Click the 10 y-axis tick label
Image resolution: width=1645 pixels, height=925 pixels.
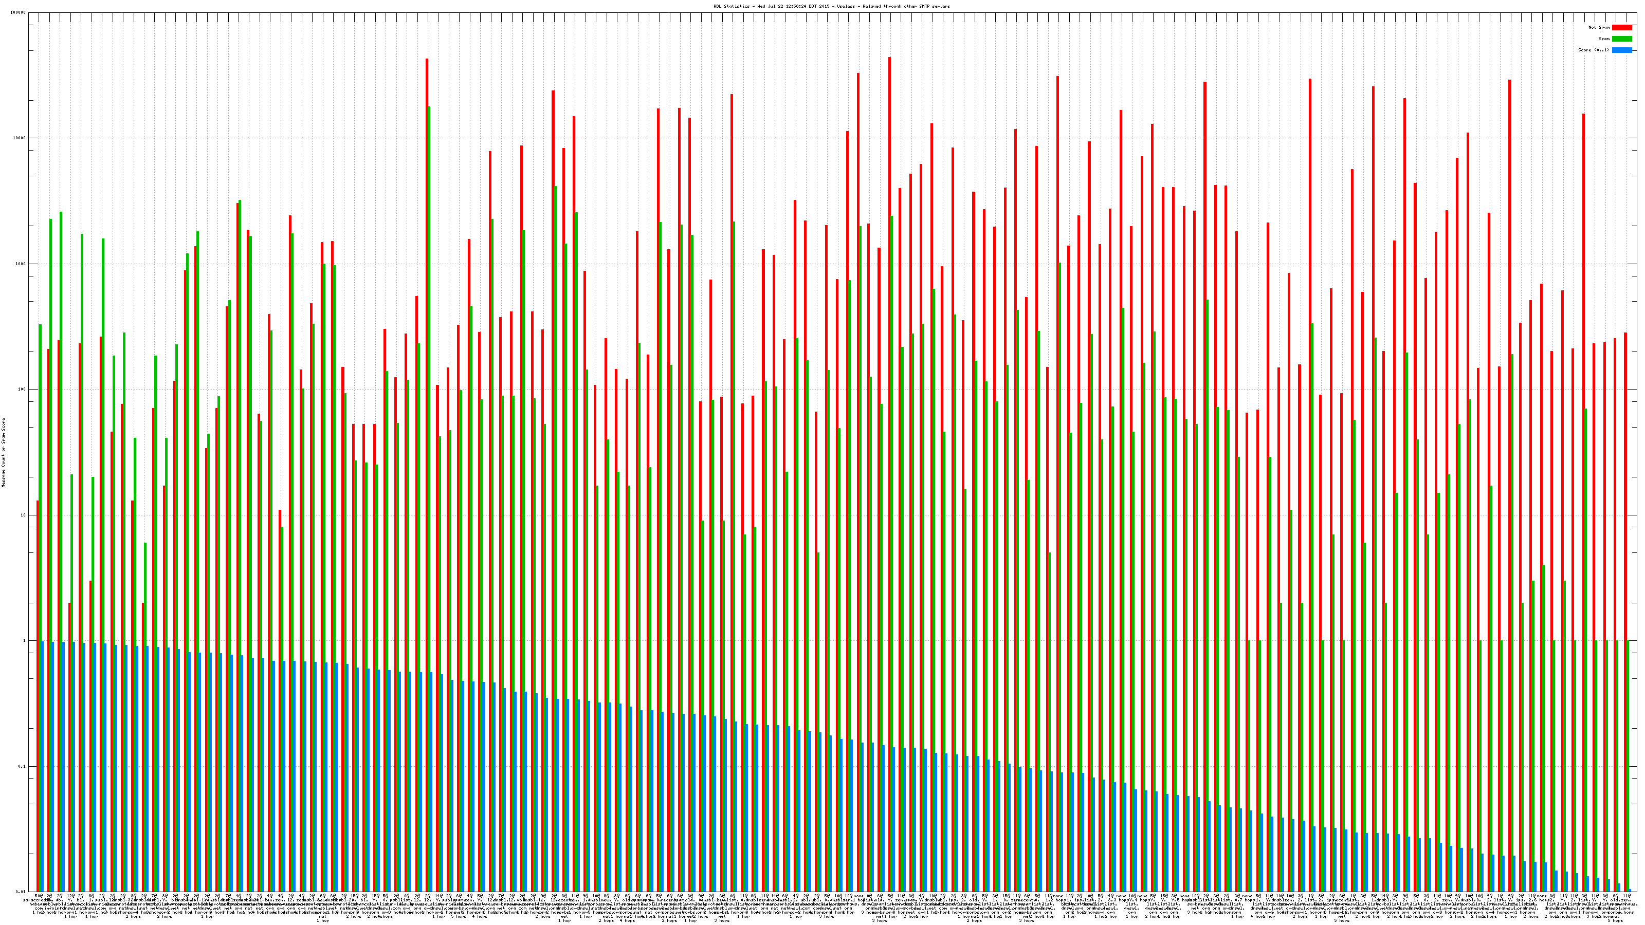[x=24, y=515]
